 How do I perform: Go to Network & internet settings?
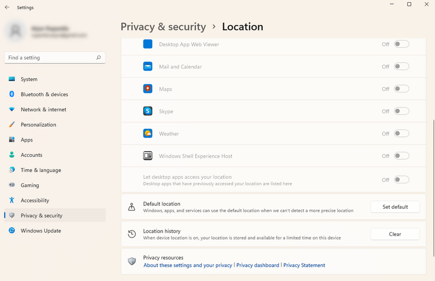pos(43,110)
